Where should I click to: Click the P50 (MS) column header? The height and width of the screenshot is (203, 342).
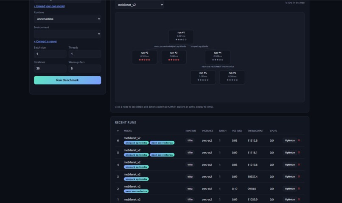point(237,131)
